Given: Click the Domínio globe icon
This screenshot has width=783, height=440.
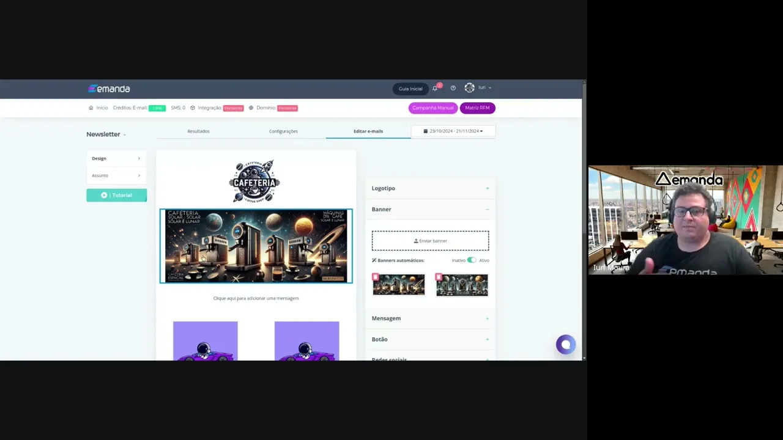Looking at the screenshot, I should [251, 108].
